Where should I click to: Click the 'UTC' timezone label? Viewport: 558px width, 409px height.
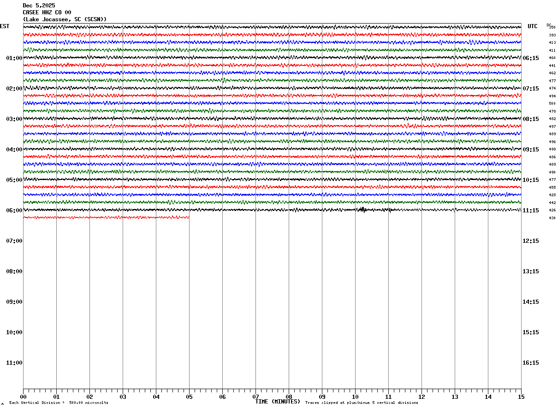533,26
